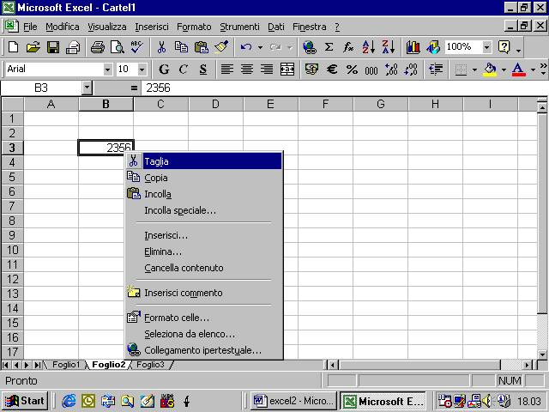This screenshot has width=549, height=412.
Task: Show more formatting toolbar buttons chevron
Action: (x=543, y=69)
